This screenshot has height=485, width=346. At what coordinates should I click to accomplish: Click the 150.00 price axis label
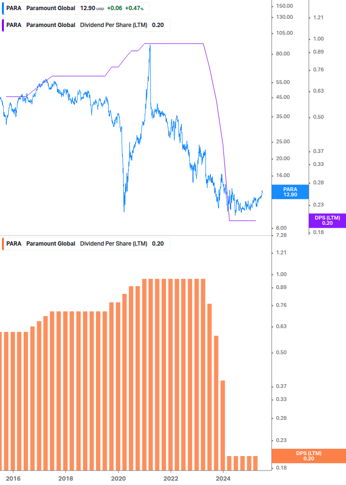pyautogui.click(x=284, y=6)
